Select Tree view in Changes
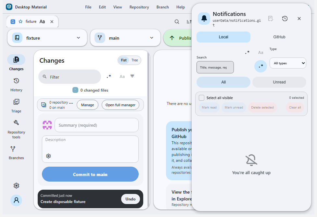Screen dimensions: 317x217 coord(135,60)
